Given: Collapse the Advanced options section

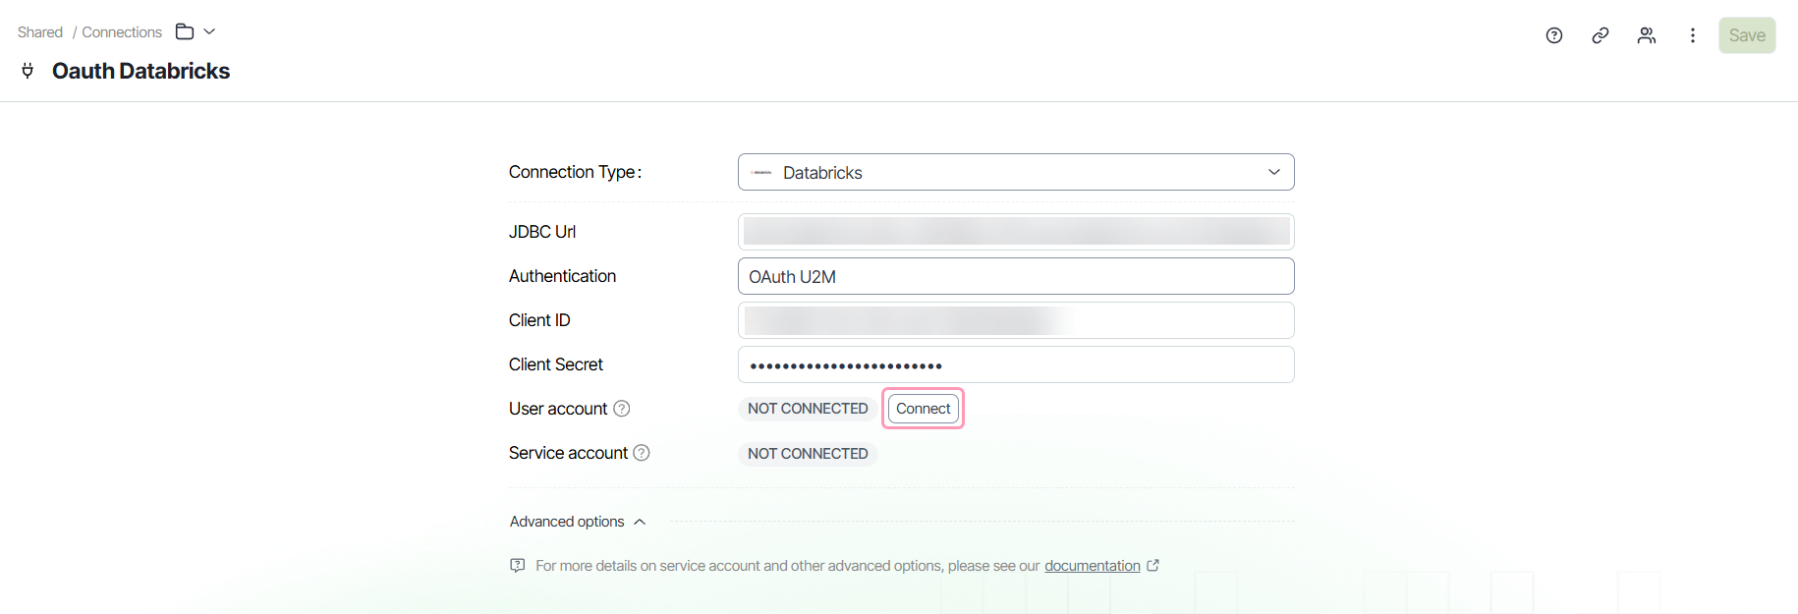Looking at the screenshot, I should click(578, 522).
